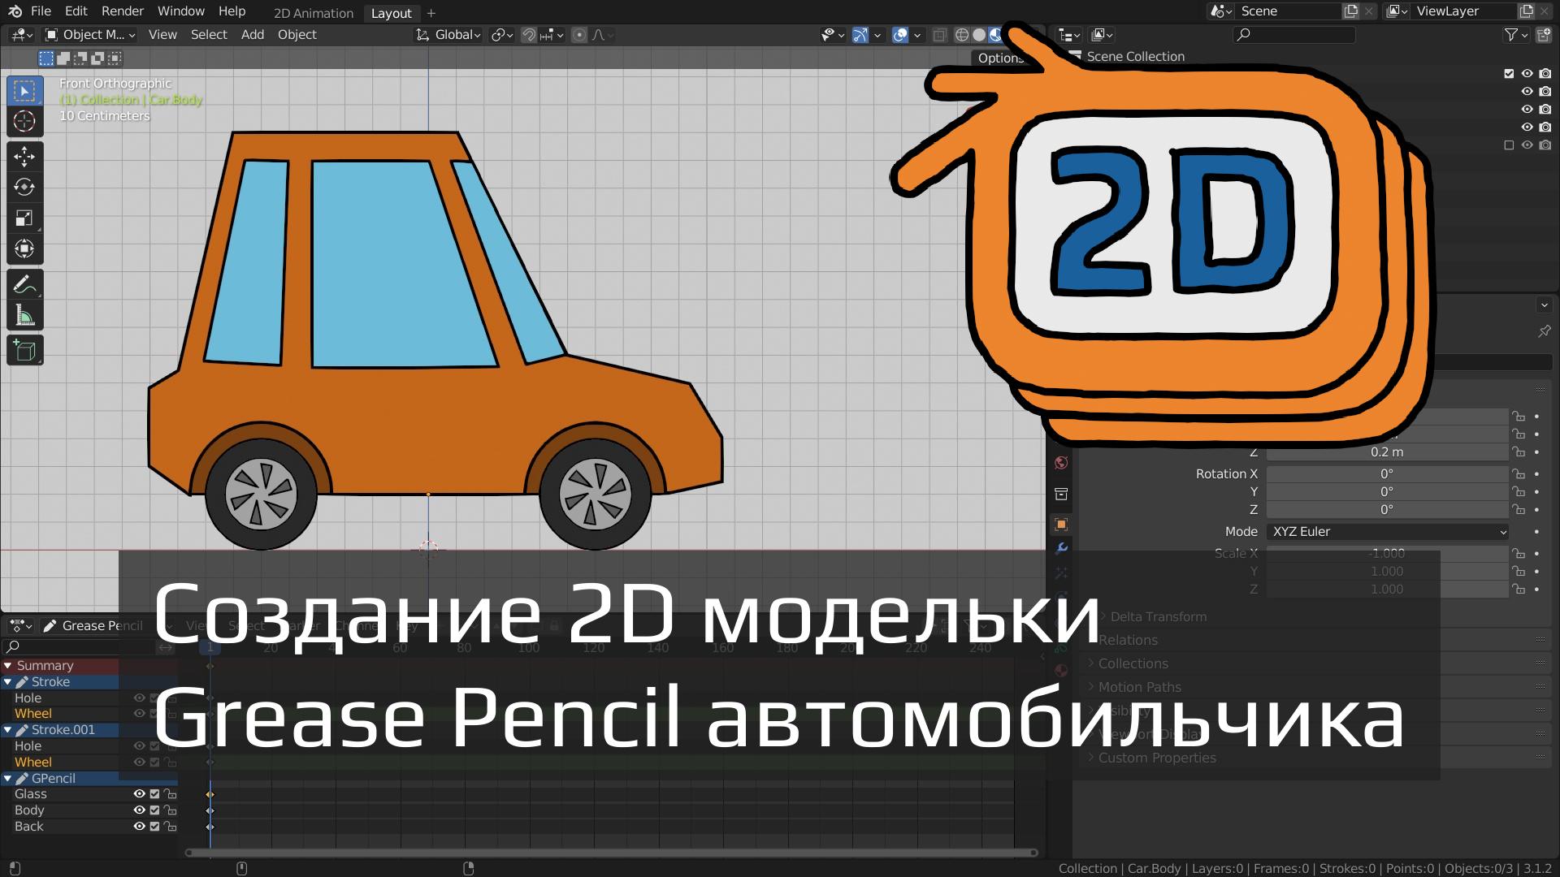Activate the Cursor tool
The image size is (1560, 877).
[x=24, y=120]
